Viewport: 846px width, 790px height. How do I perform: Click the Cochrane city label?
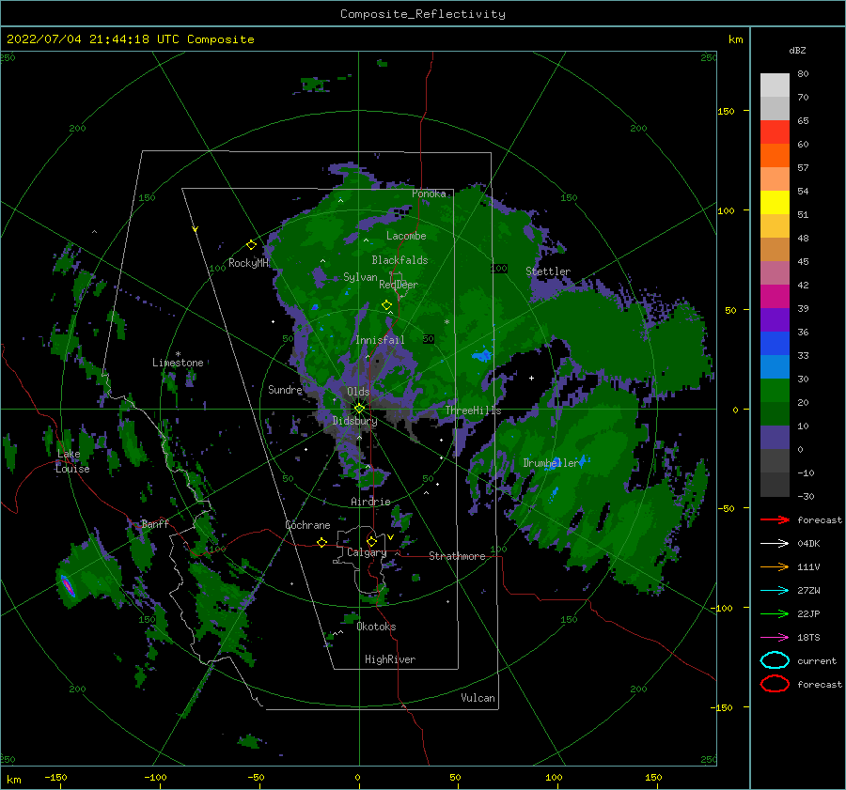pyautogui.click(x=307, y=525)
